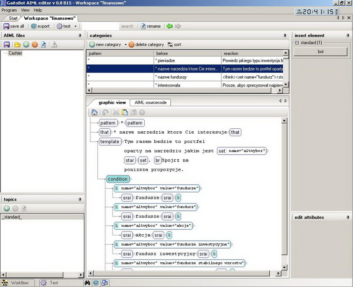This screenshot has height=287, width=353.
Task: Click the save all toolbar button
Action: [x=14, y=26]
